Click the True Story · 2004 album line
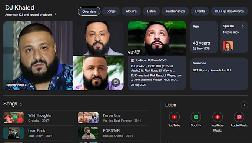Image resolution: width=252 pixels, height=143 pixels. coord(40,136)
